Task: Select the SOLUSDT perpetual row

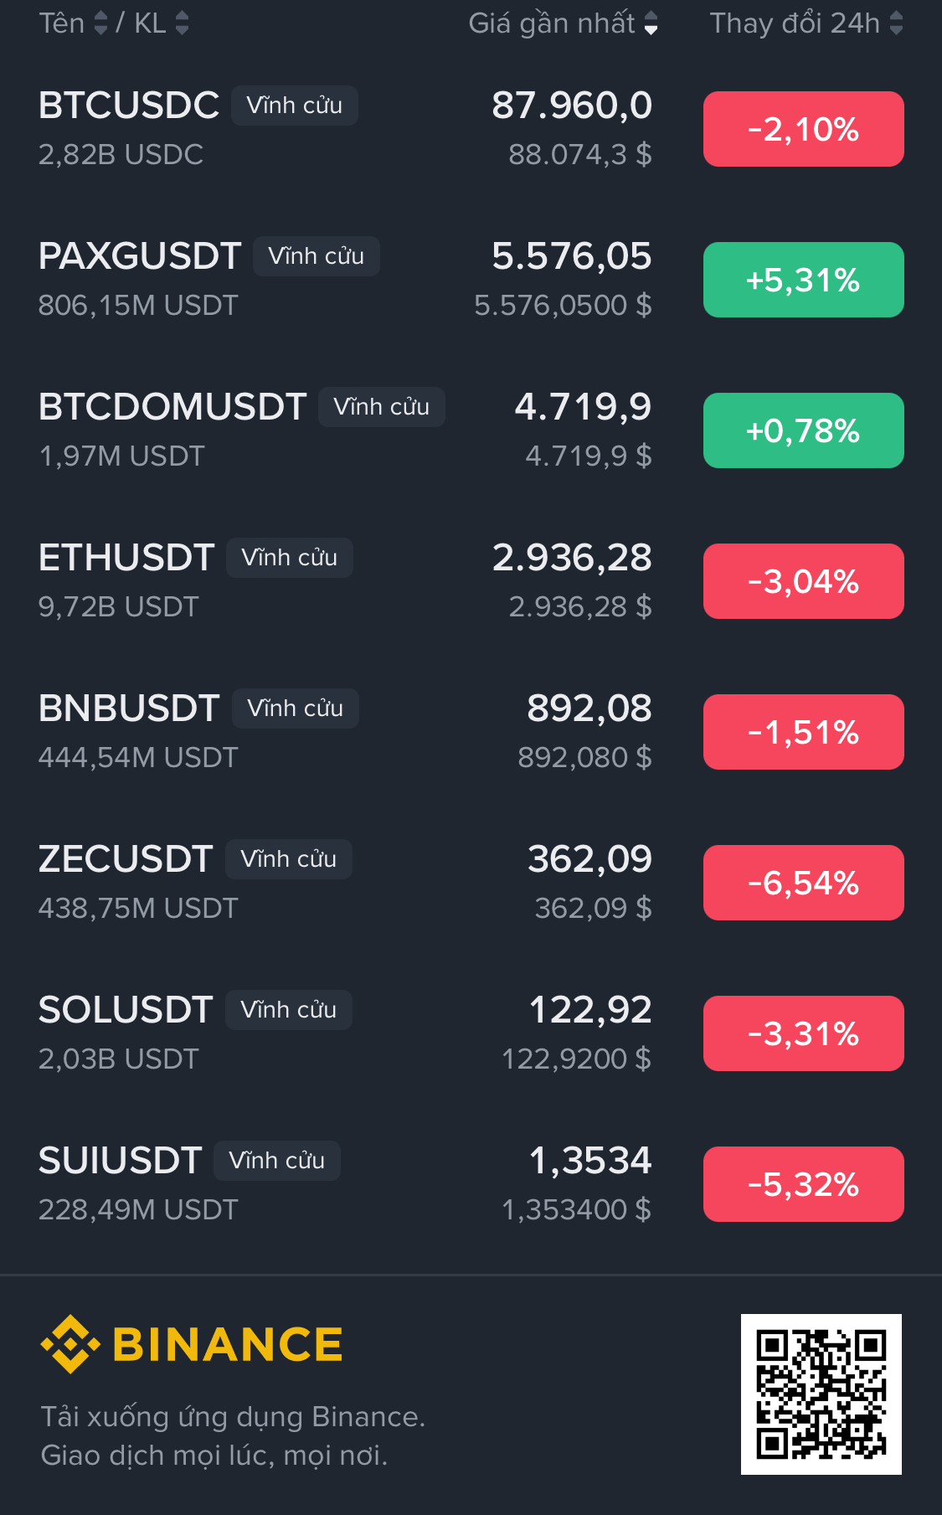Action: pyautogui.click(x=471, y=1033)
